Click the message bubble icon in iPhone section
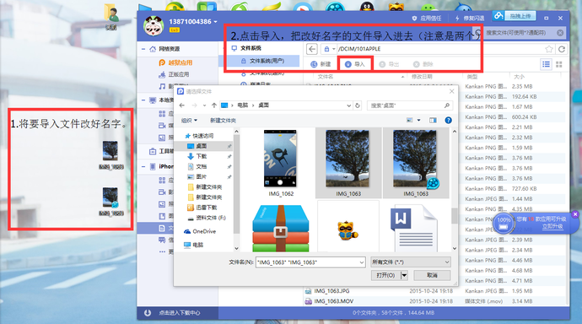Screen dimensions: 582x324 pos(162,240)
